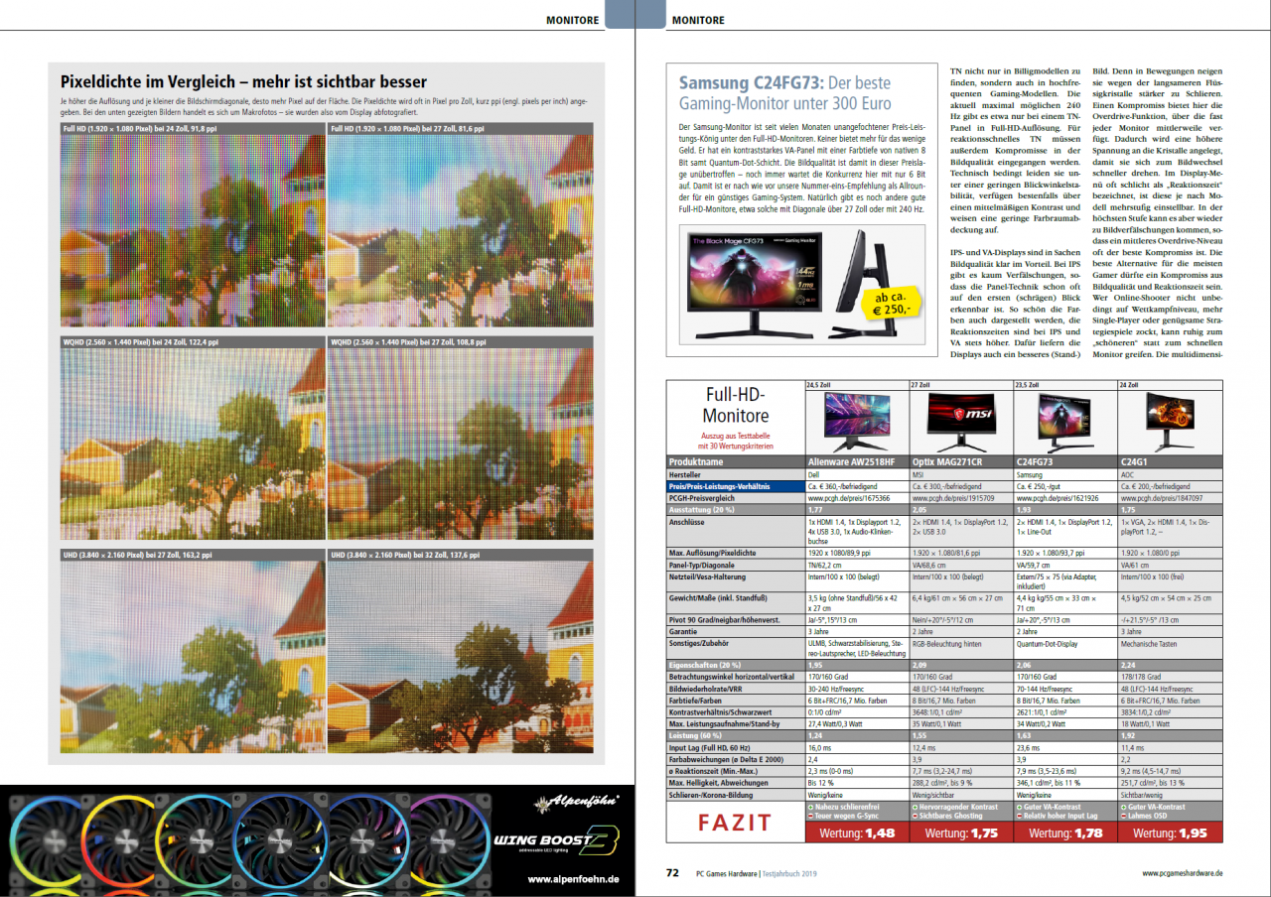This screenshot has width=1271, height=897.
Task: Click the 'Wertung: 1,78' score
Action: coord(1065,833)
